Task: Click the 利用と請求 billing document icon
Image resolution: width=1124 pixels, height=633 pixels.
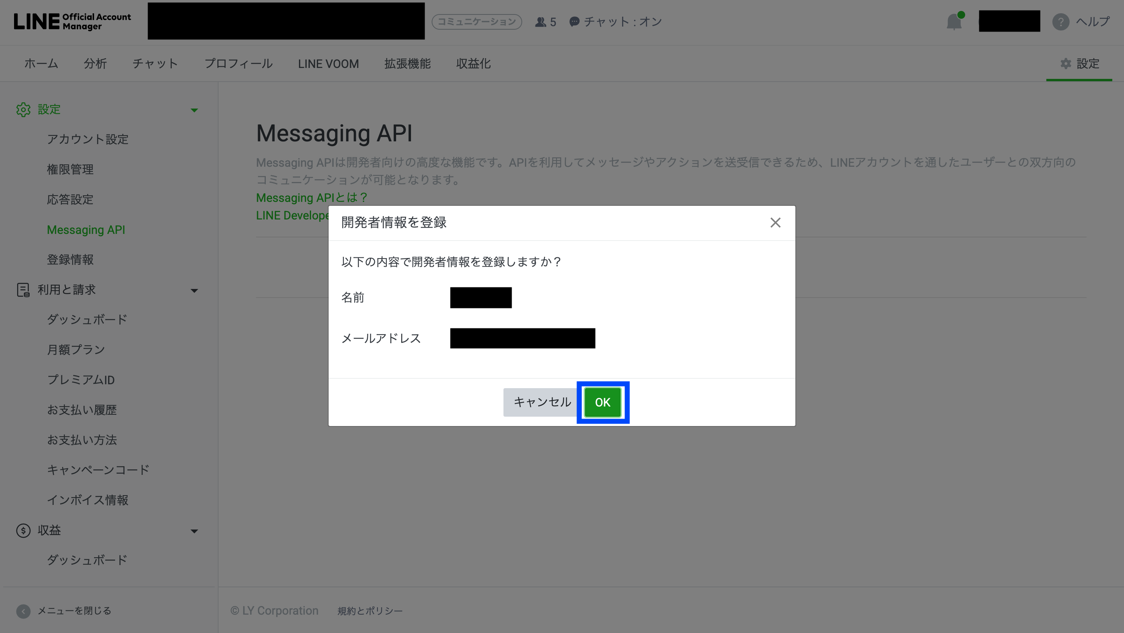Action: 23,290
